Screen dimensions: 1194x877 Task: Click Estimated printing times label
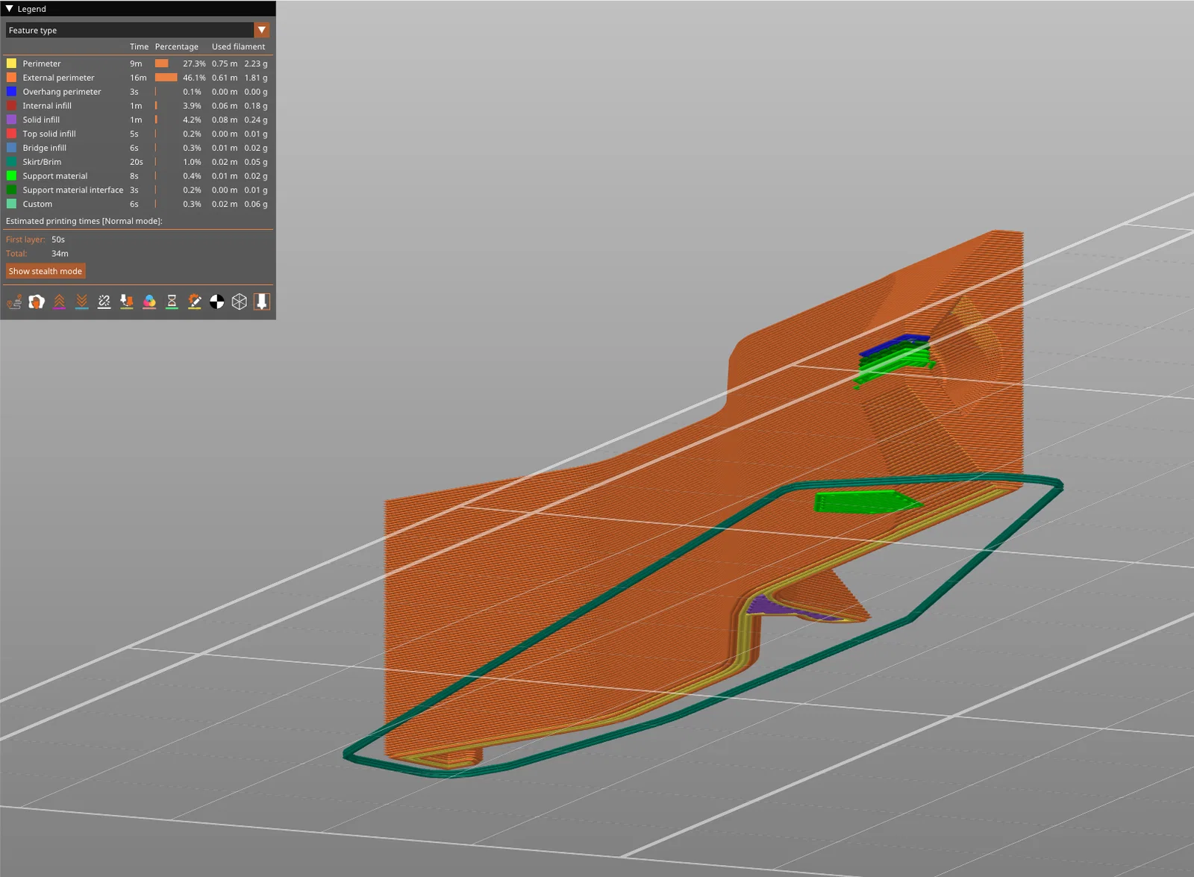(x=84, y=221)
